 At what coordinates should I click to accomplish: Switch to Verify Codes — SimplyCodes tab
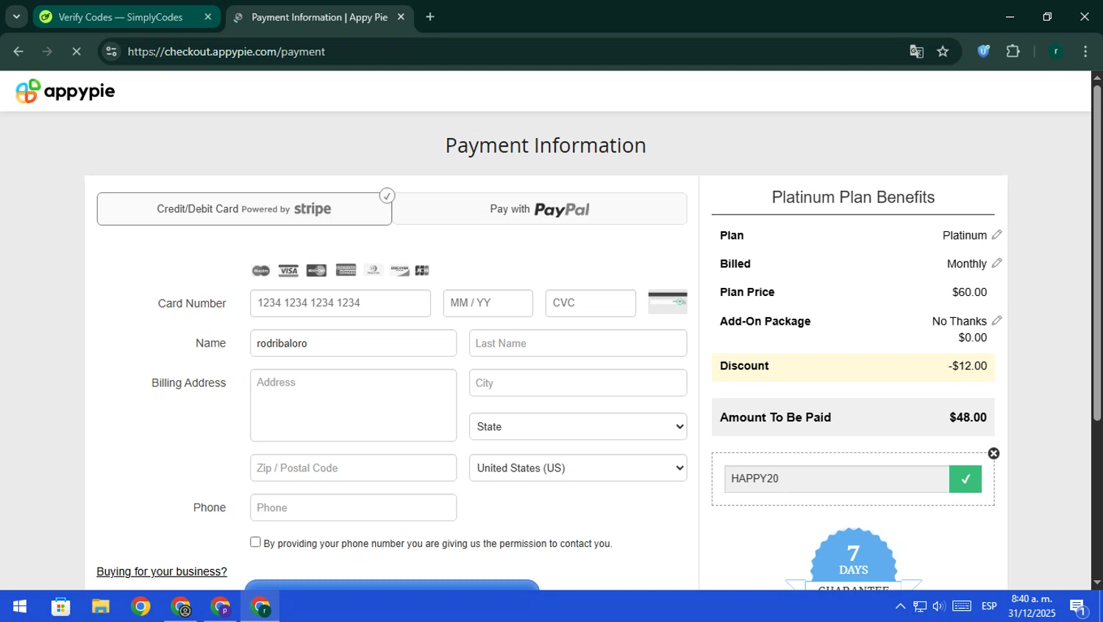pyautogui.click(x=126, y=17)
